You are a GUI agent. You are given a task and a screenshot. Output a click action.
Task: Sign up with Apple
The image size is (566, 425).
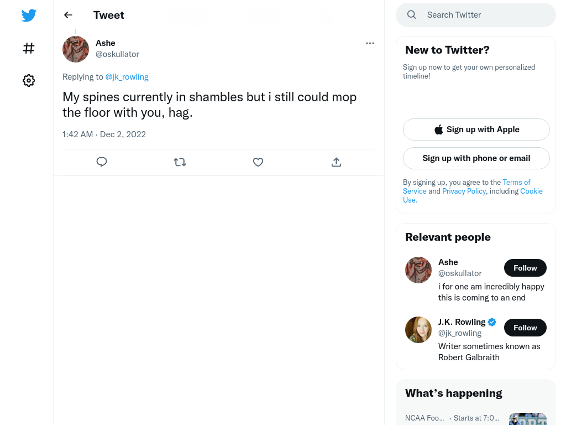[476, 129]
